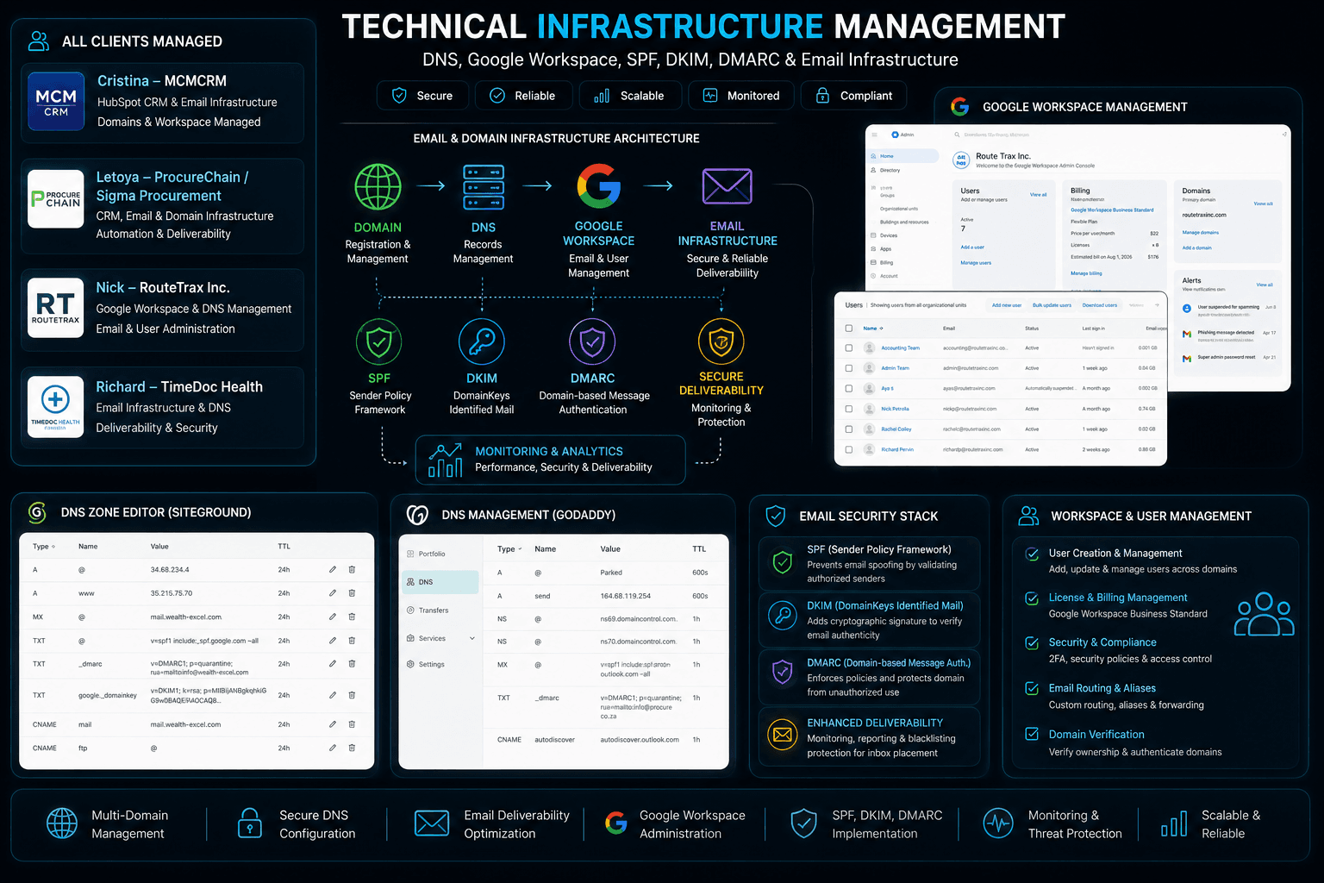
Task: Click the Monitoring & Threat Protection pulse icon
Action: coord(998,824)
